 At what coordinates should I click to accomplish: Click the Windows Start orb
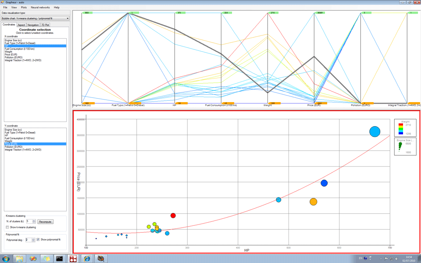pyautogui.click(x=6, y=258)
